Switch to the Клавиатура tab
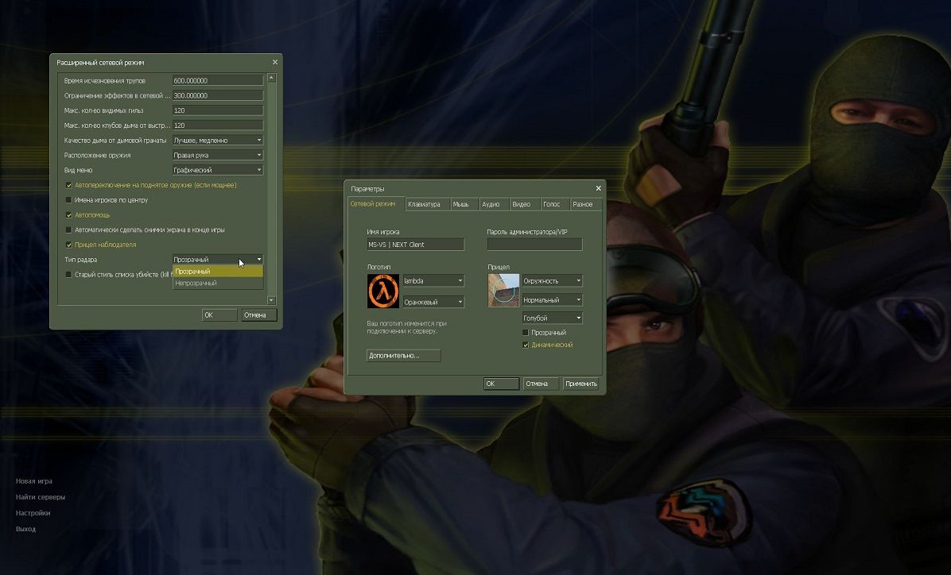 point(424,204)
